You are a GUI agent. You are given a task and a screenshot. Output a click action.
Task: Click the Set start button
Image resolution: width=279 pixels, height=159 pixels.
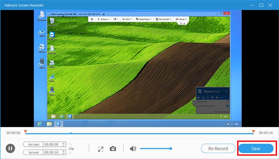pyautogui.click(x=33, y=144)
